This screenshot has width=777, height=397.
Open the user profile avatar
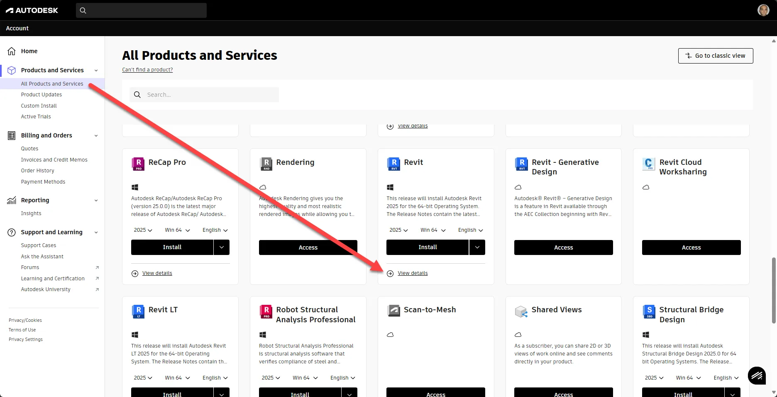(763, 10)
